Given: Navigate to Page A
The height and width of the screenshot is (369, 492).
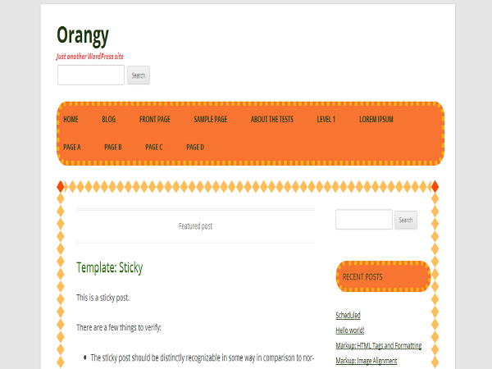Looking at the screenshot, I should pyautogui.click(x=72, y=147).
